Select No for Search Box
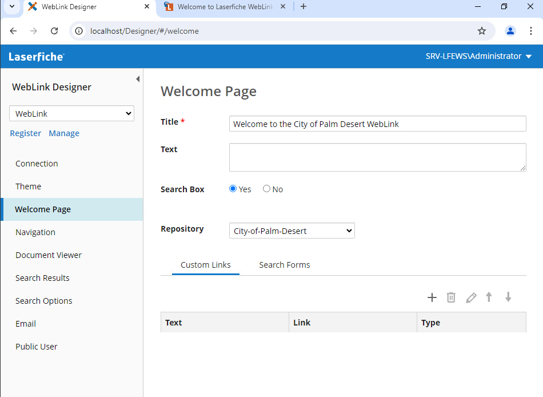 pos(266,189)
